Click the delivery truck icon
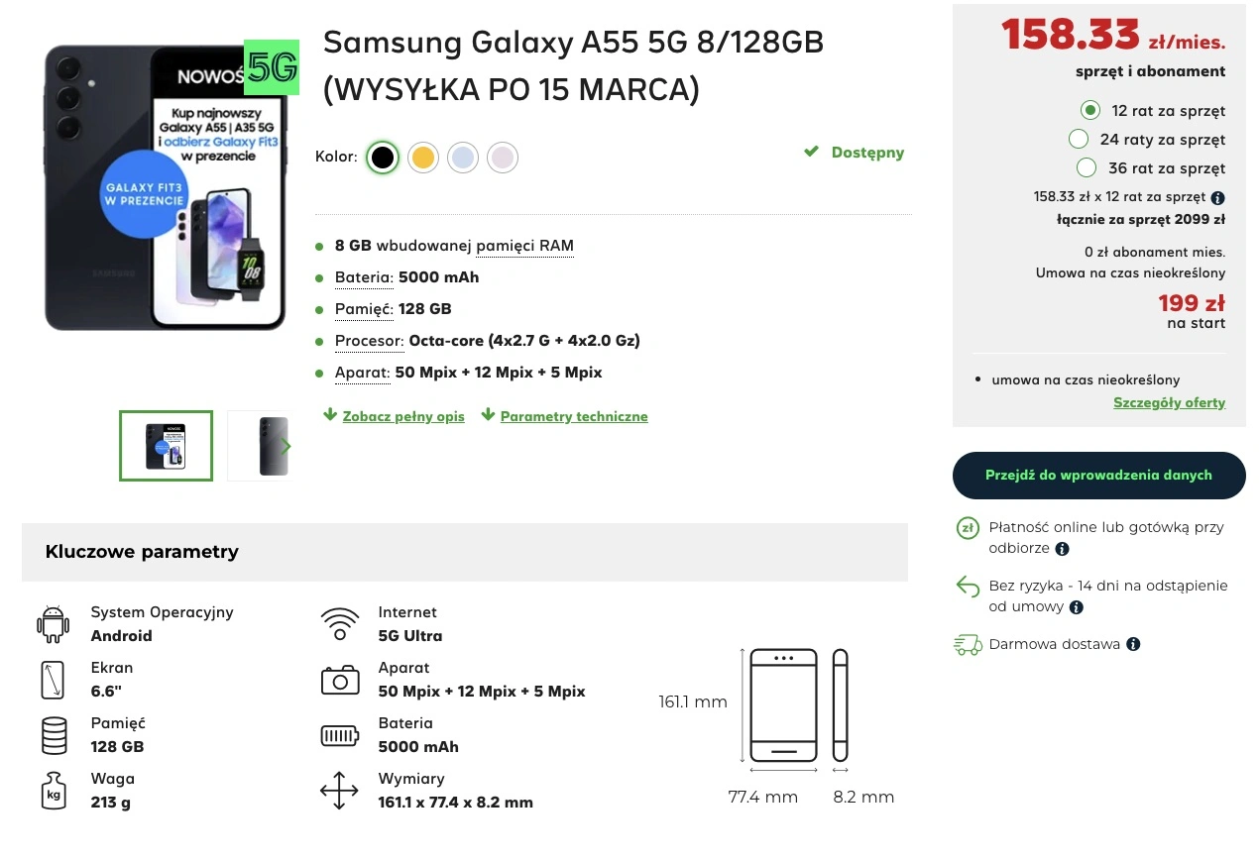 pos(968,644)
